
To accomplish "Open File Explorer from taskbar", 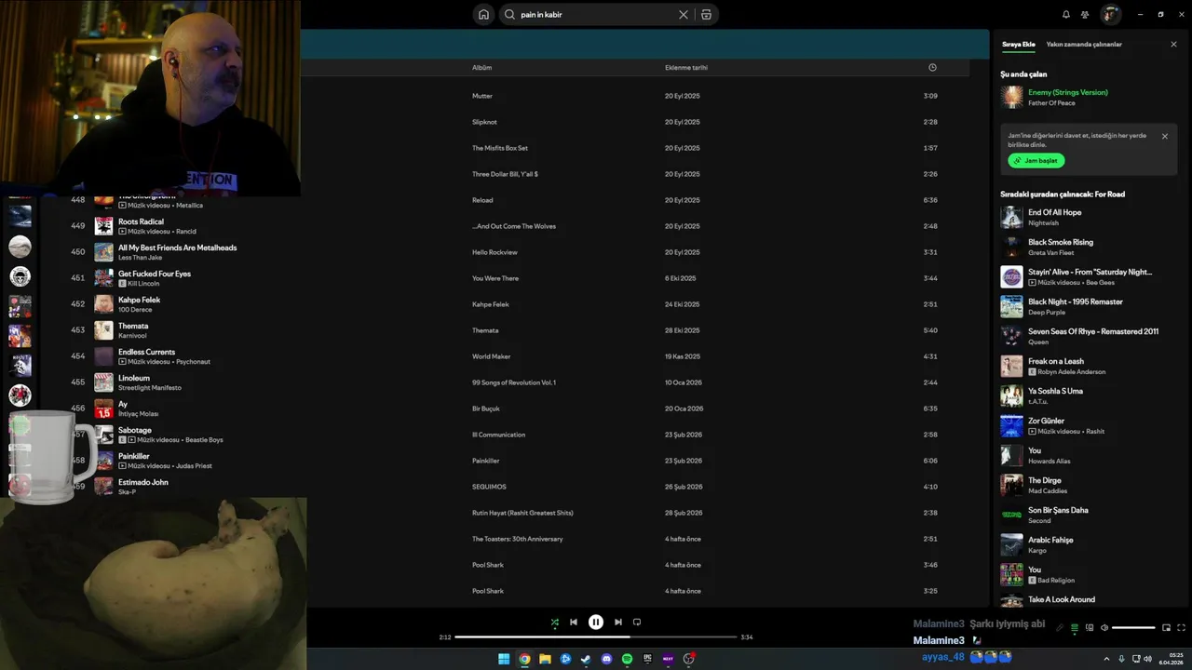I will (x=545, y=659).
